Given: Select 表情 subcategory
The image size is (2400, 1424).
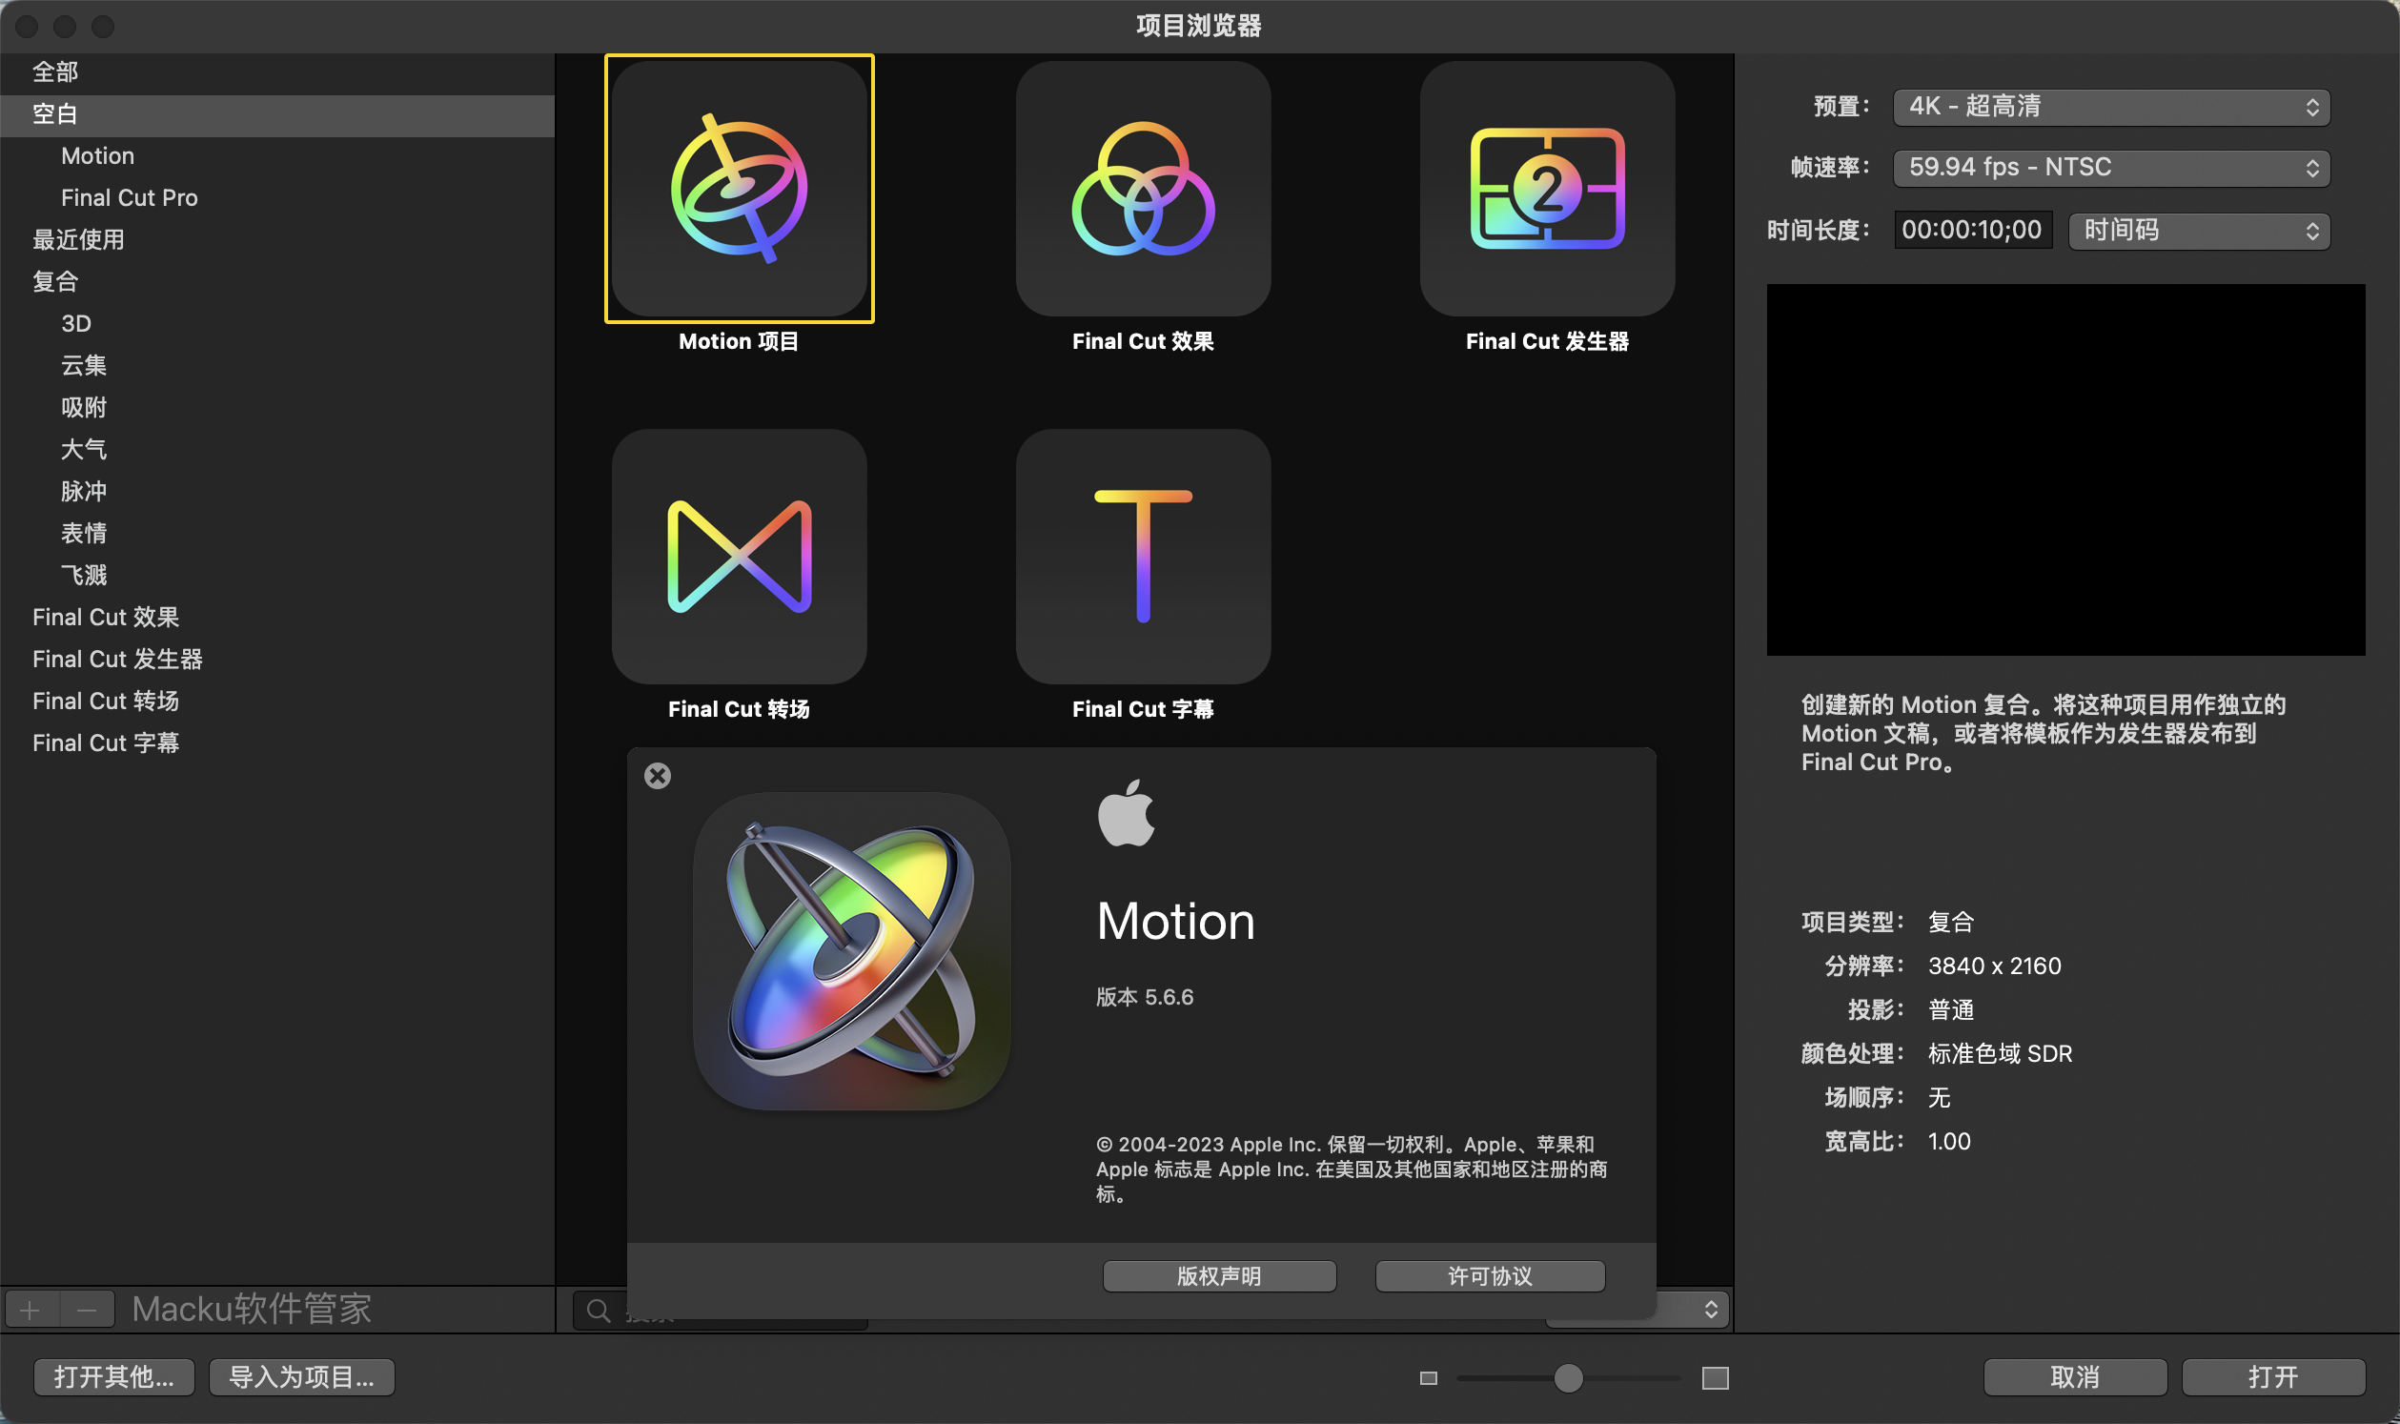Looking at the screenshot, I should [277, 534].
